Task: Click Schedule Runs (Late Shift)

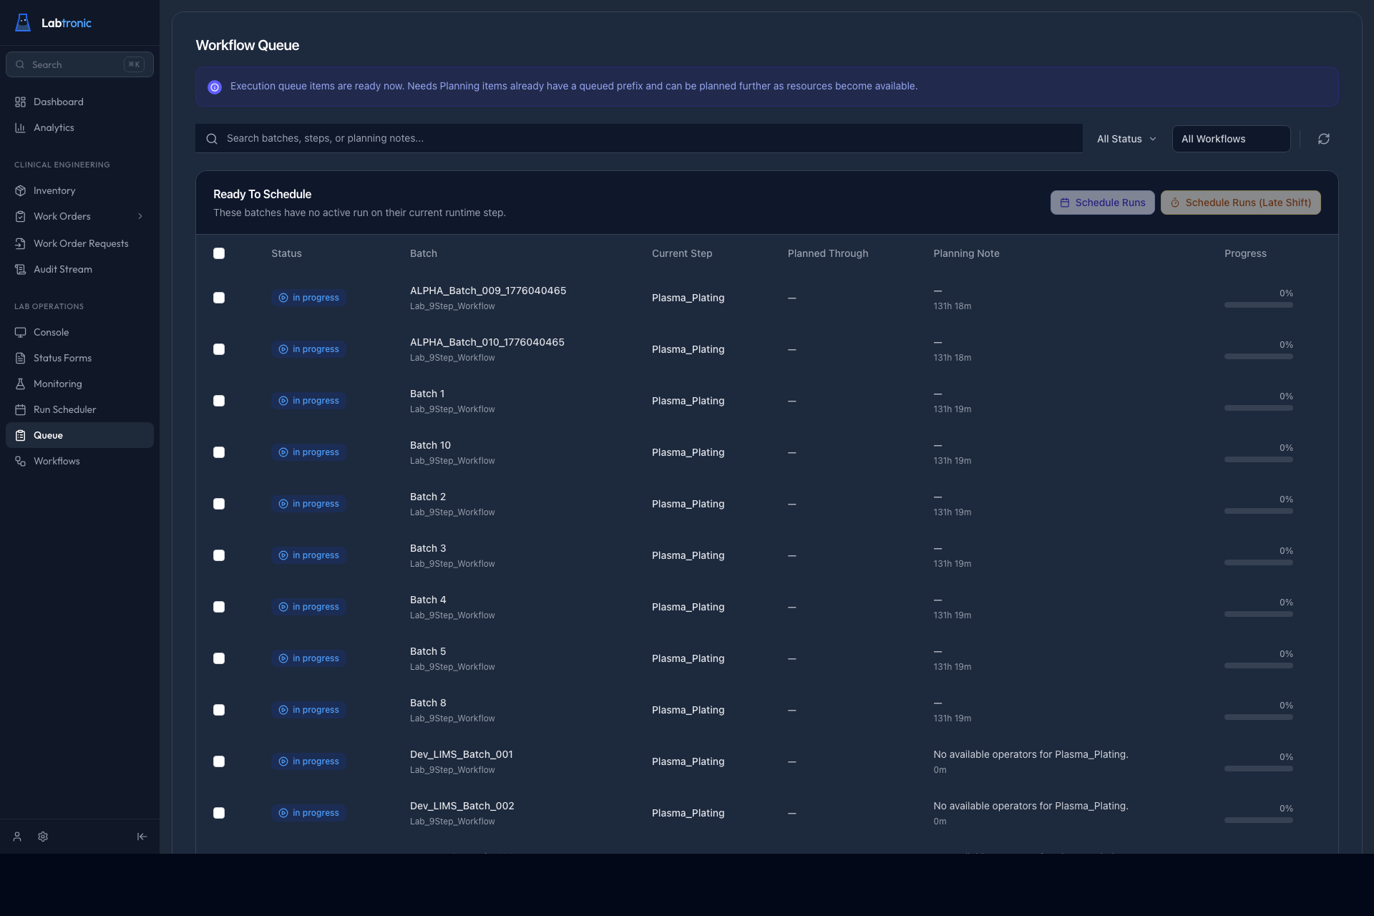Action: tap(1240, 203)
